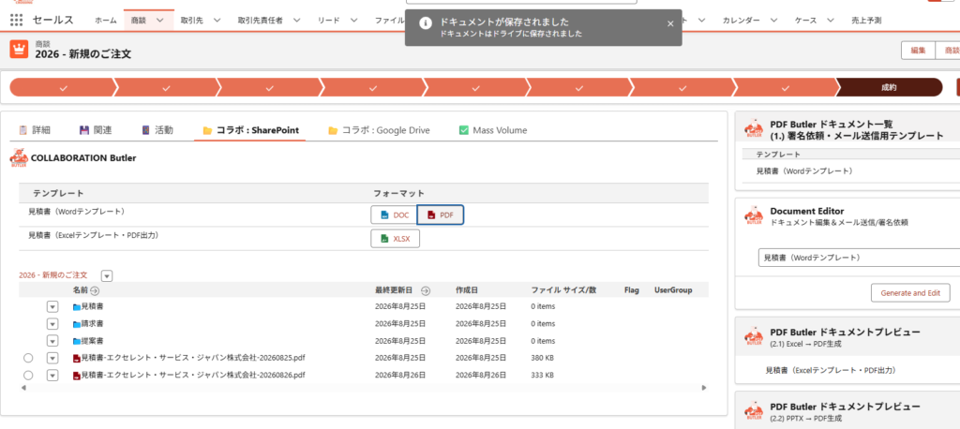Open the 取引先責任者 navigation dropdown chevron
Screen dimensions: 960x429
(x=296, y=21)
